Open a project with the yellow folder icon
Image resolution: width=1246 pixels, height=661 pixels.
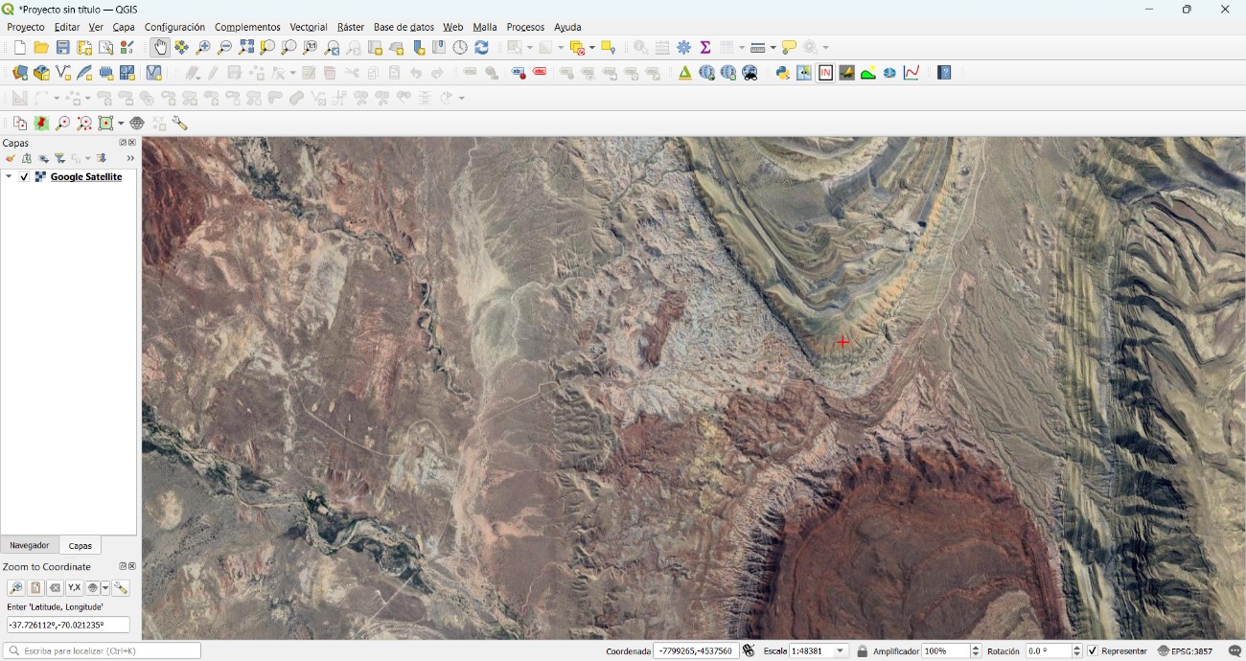point(41,47)
